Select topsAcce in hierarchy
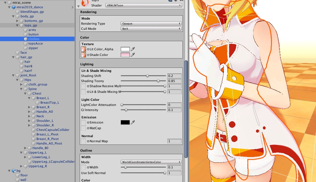Image resolution: width=316 pixels, height=182 pixels. tap(36, 43)
